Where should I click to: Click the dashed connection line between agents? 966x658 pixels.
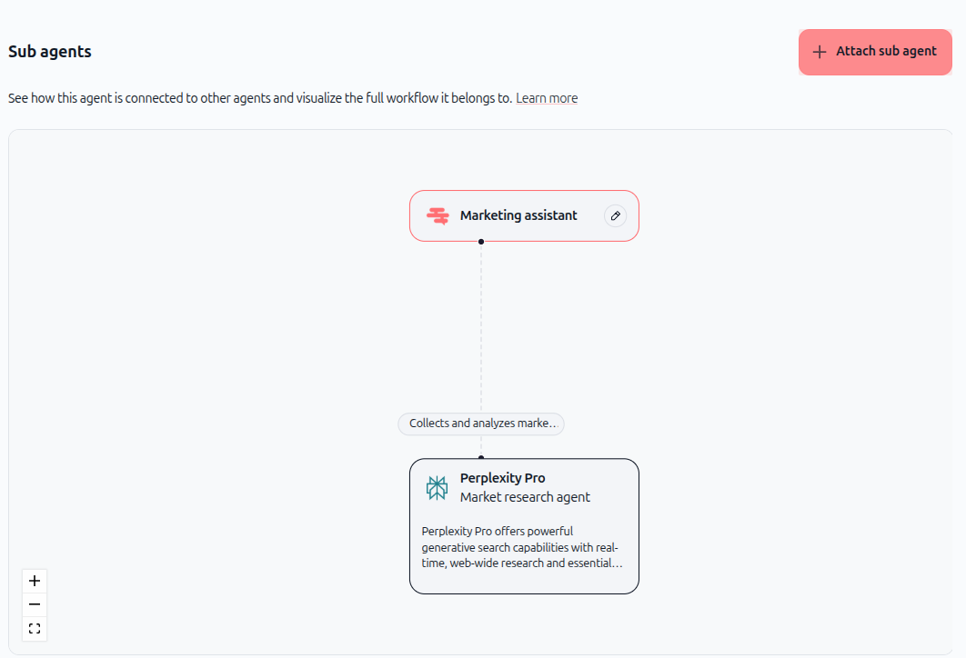coord(481,326)
